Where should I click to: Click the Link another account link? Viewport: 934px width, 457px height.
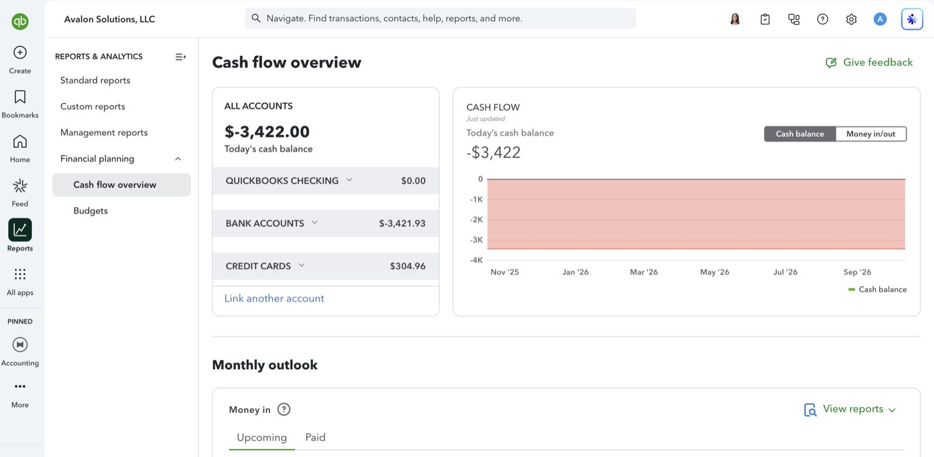tap(274, 298)
